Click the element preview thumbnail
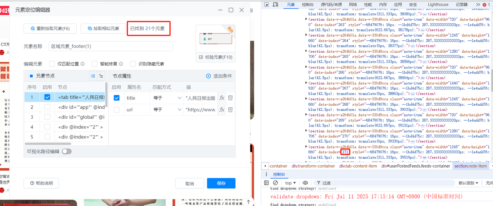The width and height of the screenshot is (493, 206). click(x=216, y=39)
